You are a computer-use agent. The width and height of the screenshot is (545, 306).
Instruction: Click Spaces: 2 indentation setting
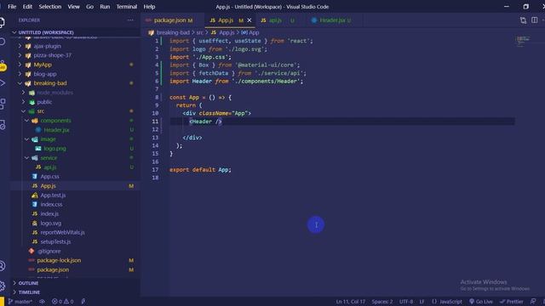(382, 302)
